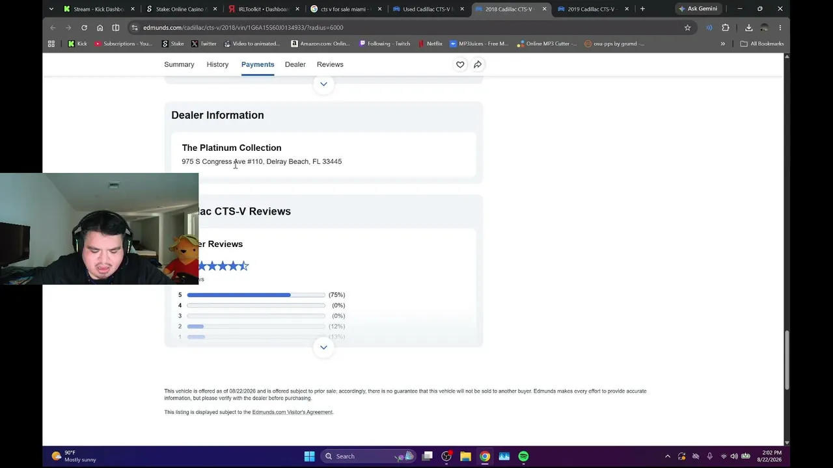833x468 pixels.
Task: View site information icon in address bar
Action: 134,27
